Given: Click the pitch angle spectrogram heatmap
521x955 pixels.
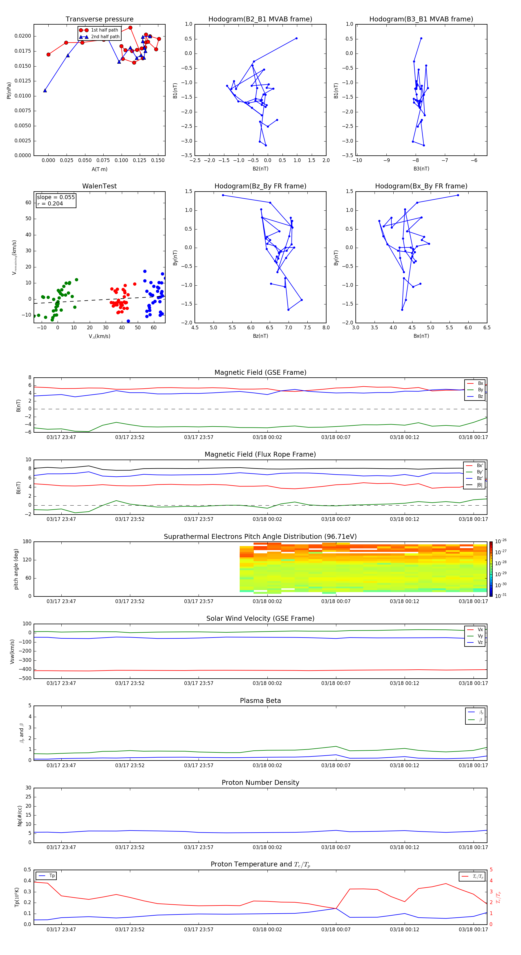Looking at the screenshot, I should click(x=364, y=568).
